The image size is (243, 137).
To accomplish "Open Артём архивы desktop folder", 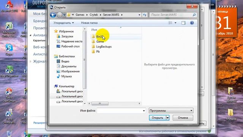I will point(231,95).
